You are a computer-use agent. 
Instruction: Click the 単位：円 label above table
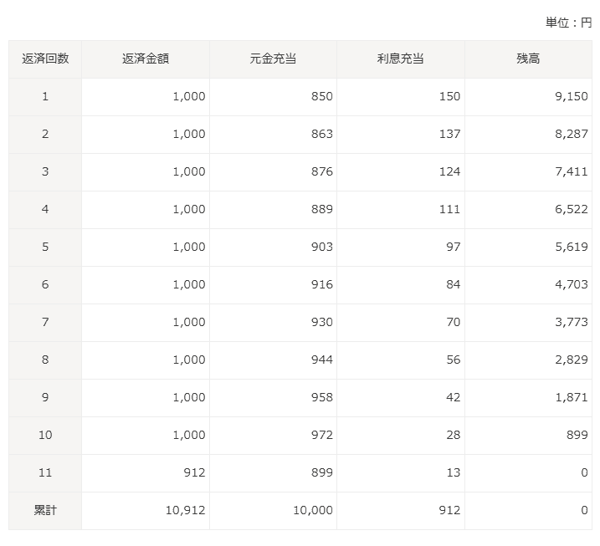tap(568, 23)
